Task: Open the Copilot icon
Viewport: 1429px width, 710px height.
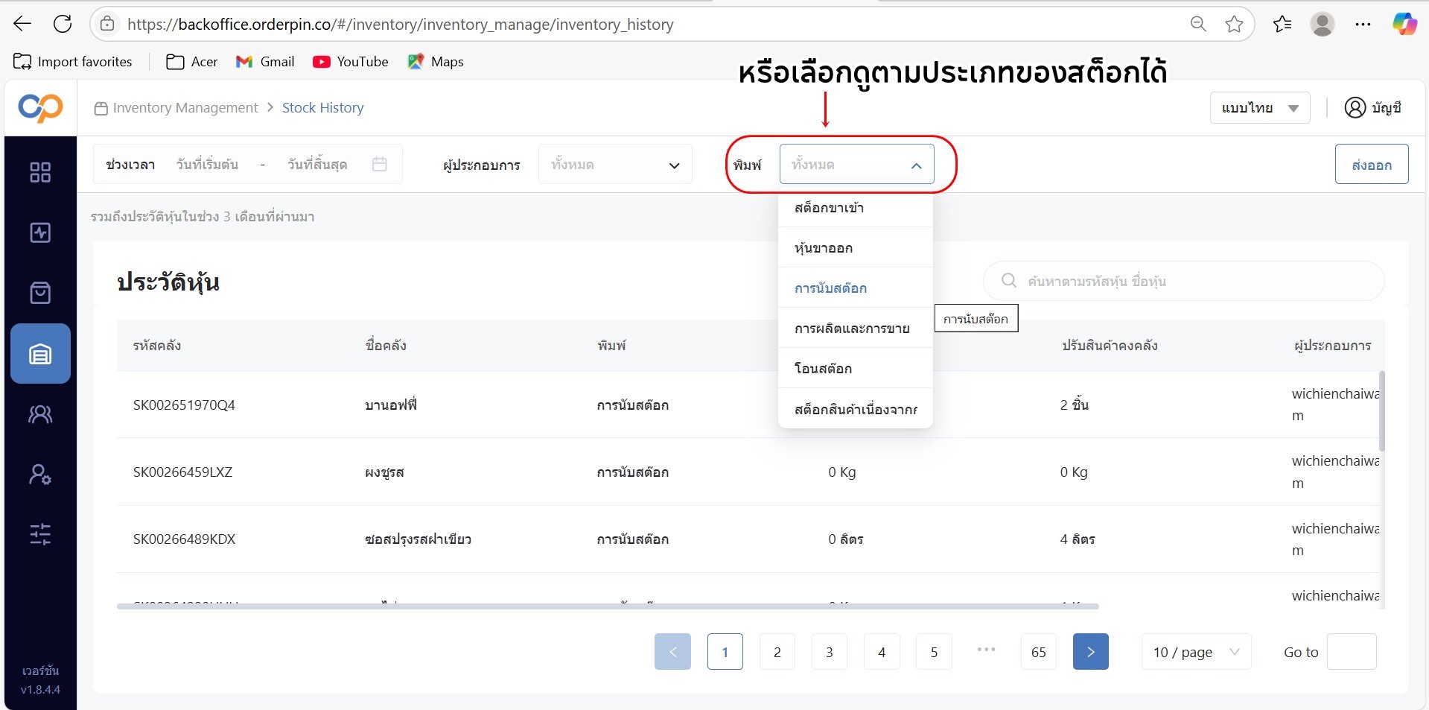Action: coord(1404,24)
